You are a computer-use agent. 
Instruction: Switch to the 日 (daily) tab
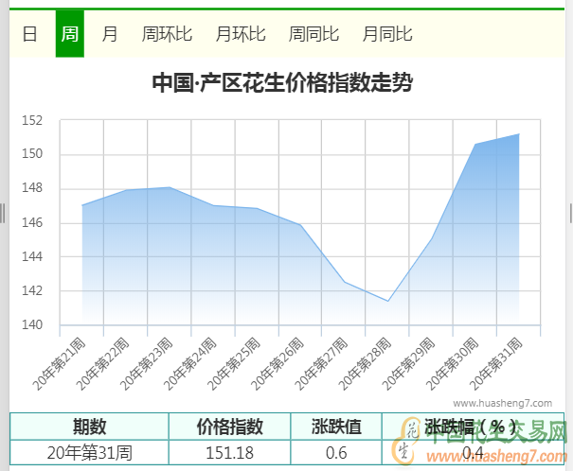[30, 34]
